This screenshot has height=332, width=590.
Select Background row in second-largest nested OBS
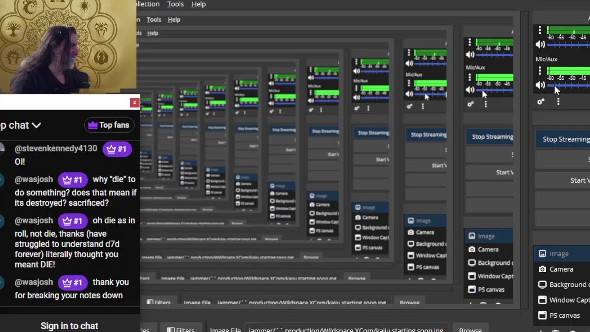click(x=490, y=263)
